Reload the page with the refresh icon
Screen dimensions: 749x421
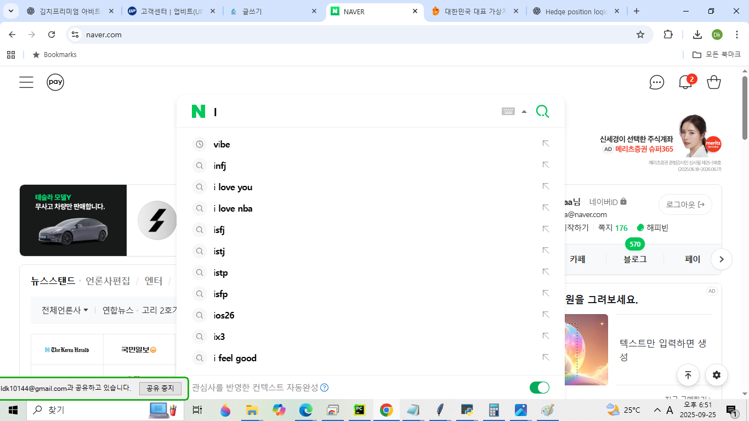point(52,35)
